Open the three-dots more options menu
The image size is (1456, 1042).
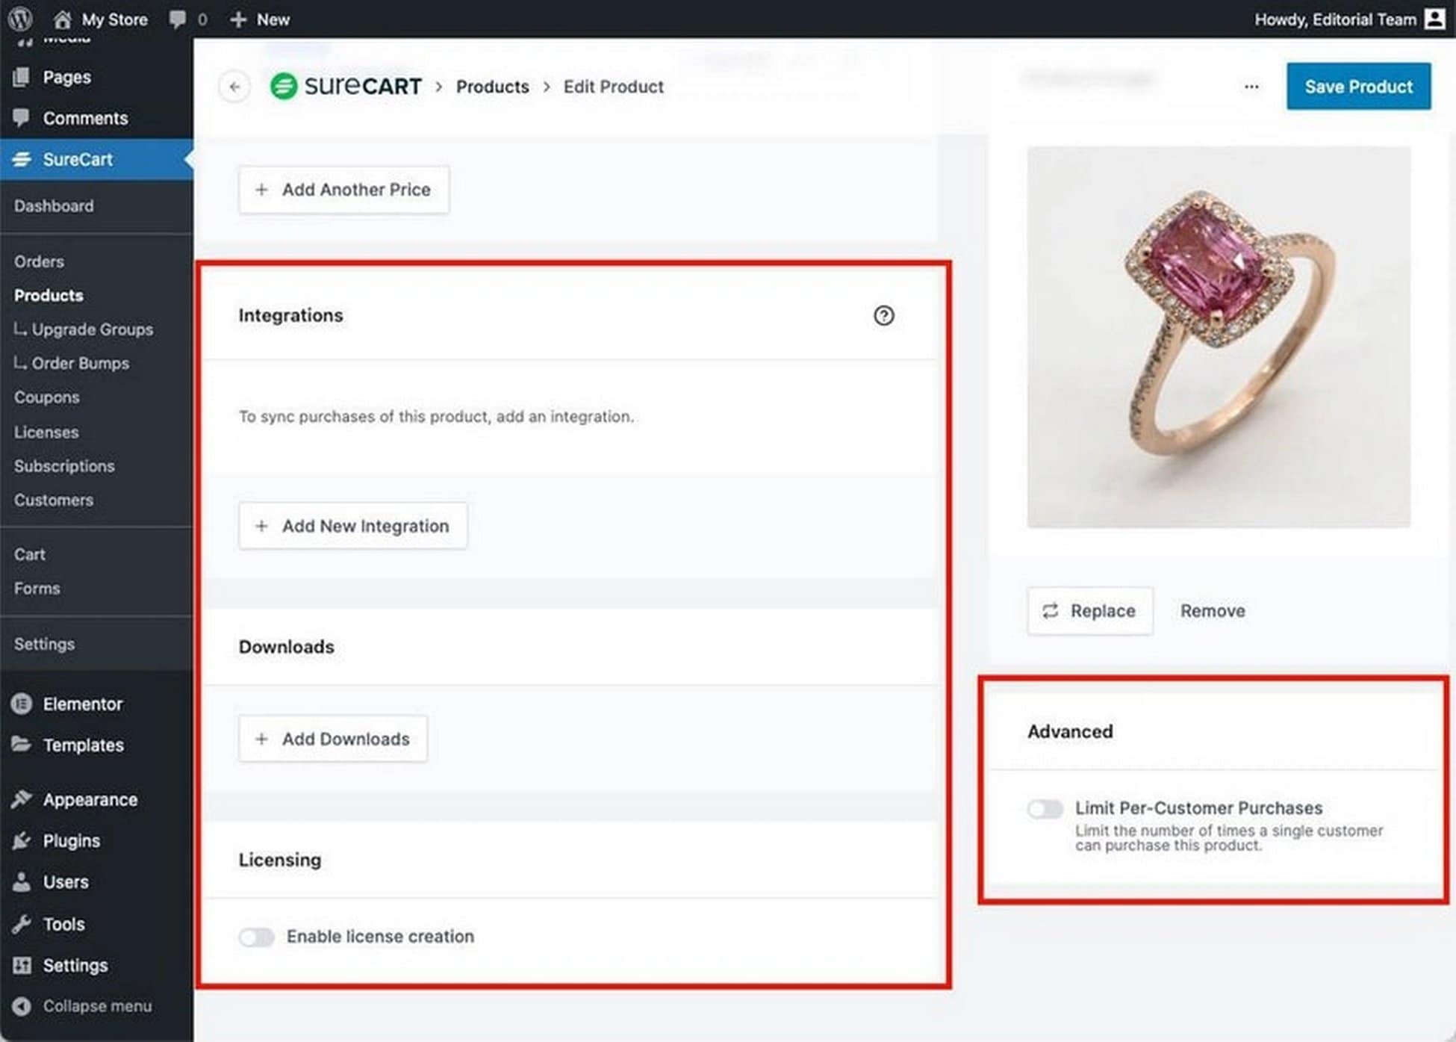click(x=1251, y=87)
